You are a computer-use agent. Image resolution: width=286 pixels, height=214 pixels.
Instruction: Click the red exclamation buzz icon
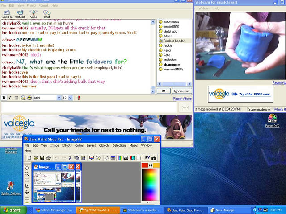pos(79,98)
